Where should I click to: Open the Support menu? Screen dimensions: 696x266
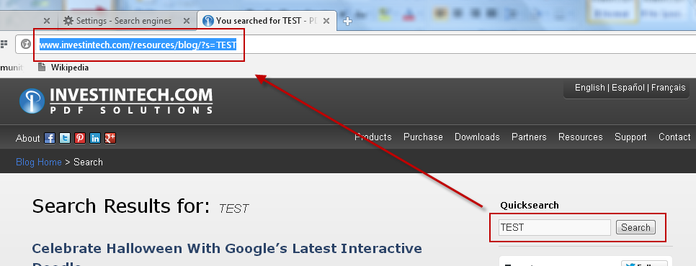630,137
